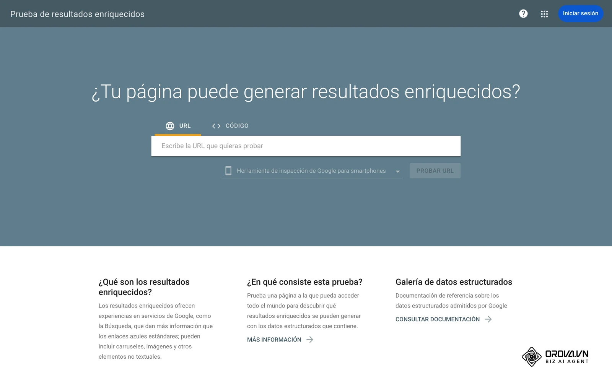Click the PROBAR URL button
The image size is (612, 382).
click(435, 171)
